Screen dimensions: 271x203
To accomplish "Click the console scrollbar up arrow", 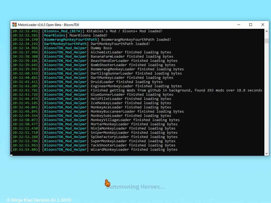I will (267, 31).
